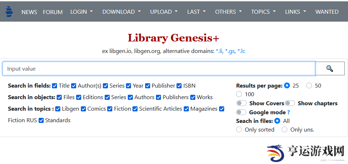Open the NEWS page
Screen dimensions: 348x164
pyautogui.click(x=29, y=12)
